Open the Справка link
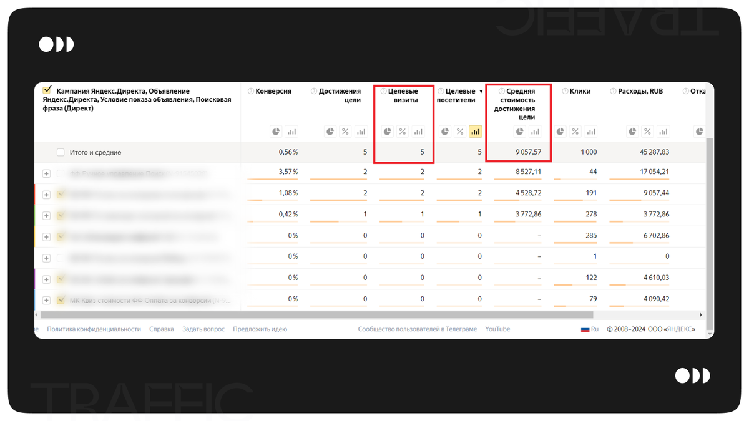The height and width of the screenshot is (421, 749). [162, 329]
